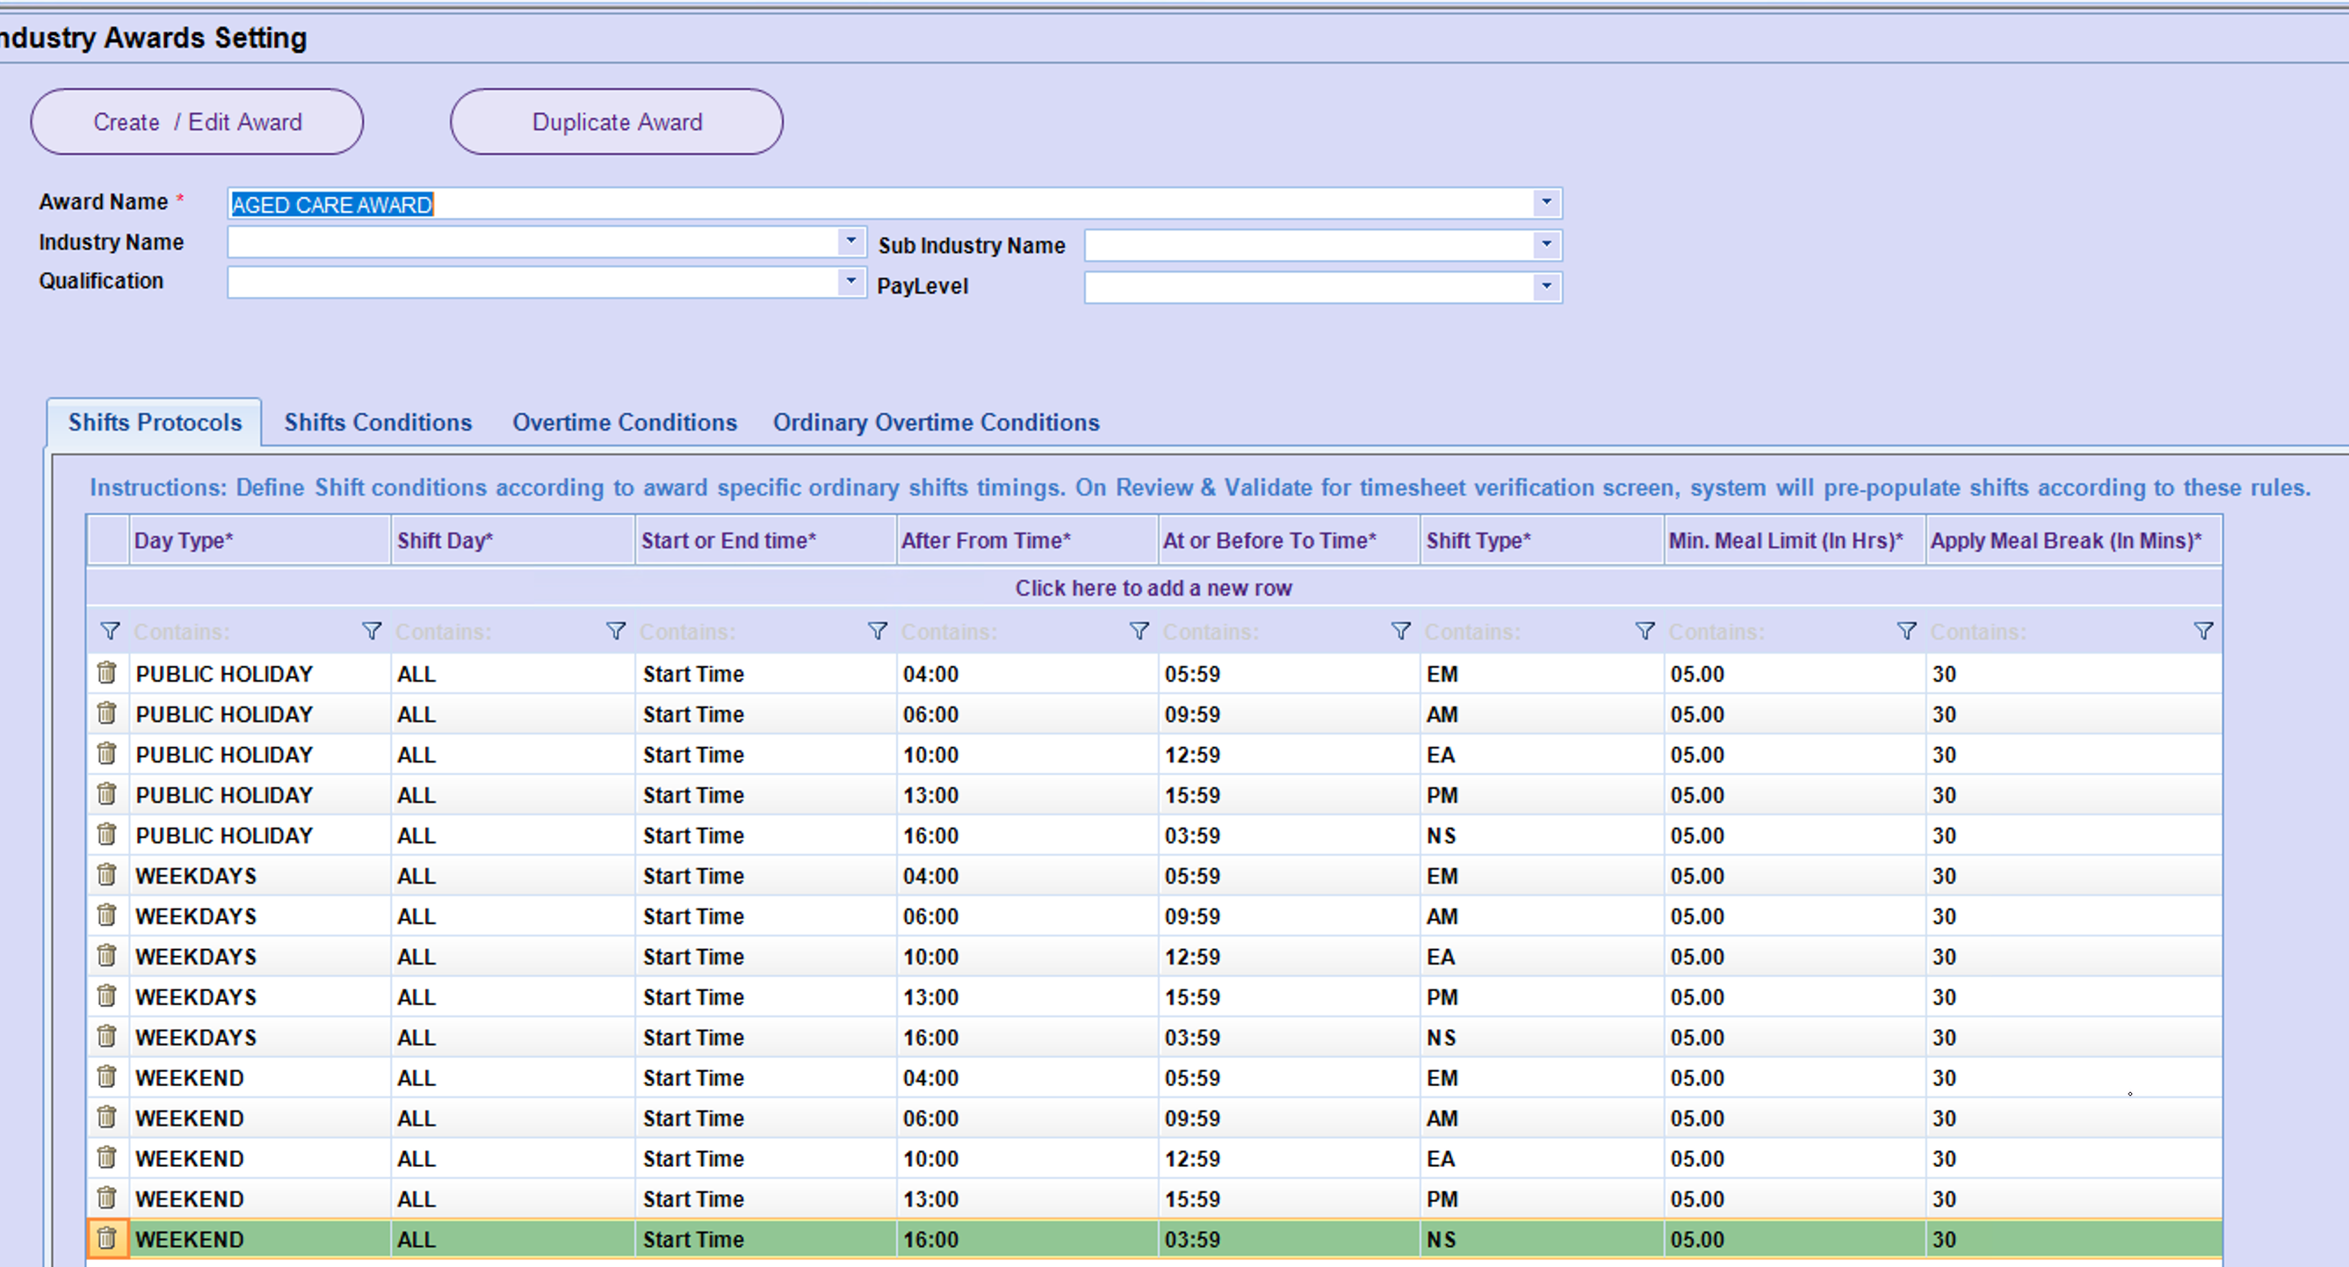Click trash icon on WEEKDAYS AM row
The width and height of the screenshot is (2349, 1267).
pos(106,915)
